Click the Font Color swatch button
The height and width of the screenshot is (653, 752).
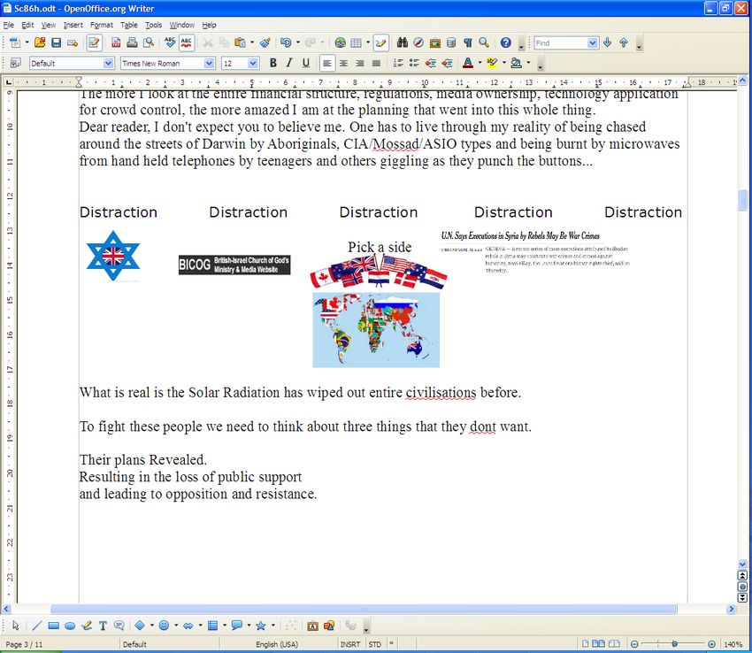(468, 63)
